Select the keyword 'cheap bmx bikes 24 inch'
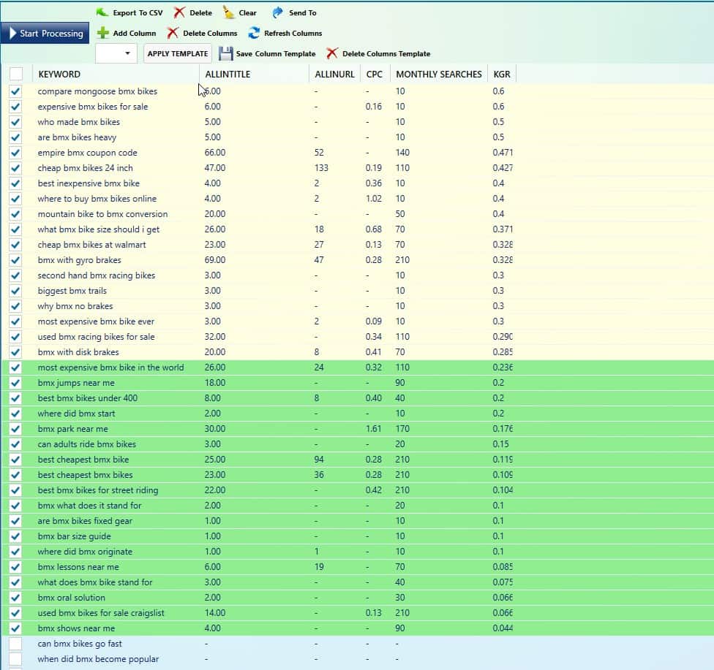The width and height of the screenshot is (714, 670). tap(85, 168)
